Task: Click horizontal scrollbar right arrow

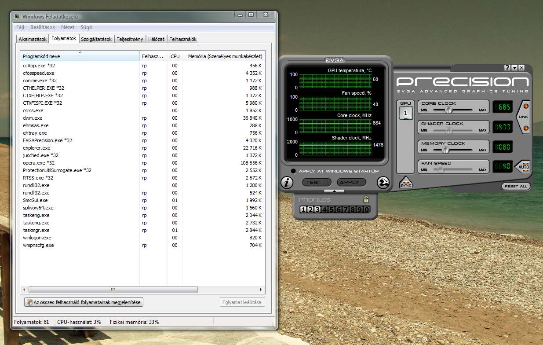Action: coord(261,290)
